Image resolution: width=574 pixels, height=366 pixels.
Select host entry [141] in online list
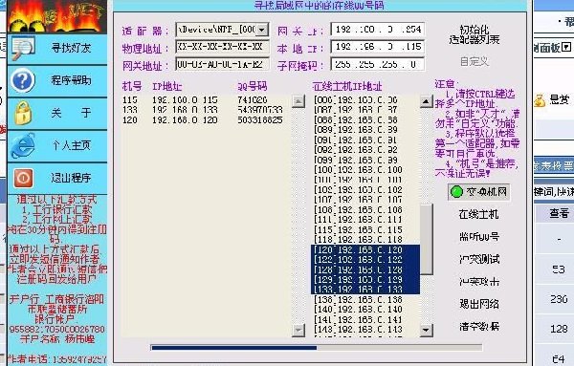365,319
